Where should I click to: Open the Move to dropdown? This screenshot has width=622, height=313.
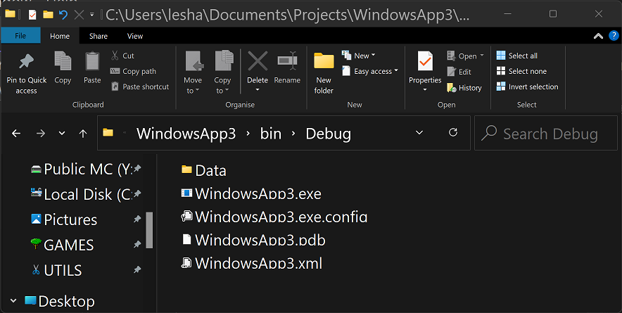coord(193,73)
